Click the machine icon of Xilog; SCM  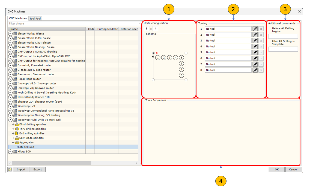[15, 152]
